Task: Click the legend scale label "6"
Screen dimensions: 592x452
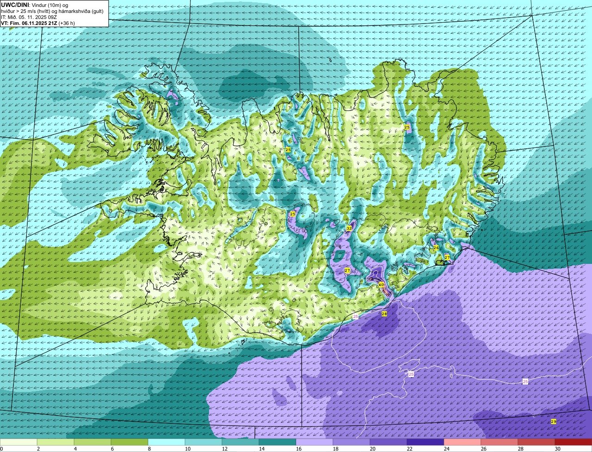Action: [112, 449]
